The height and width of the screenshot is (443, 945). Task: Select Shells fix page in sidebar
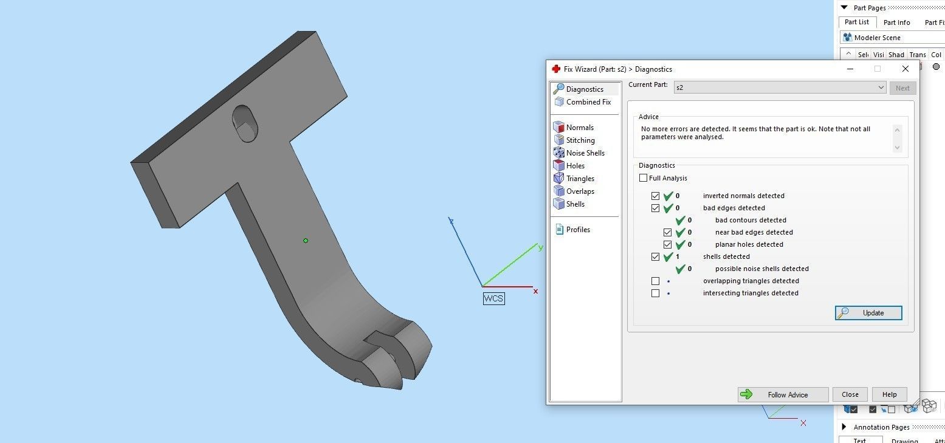[569, 204]
